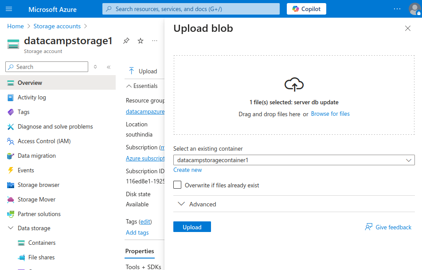Click the blue Upload button
This screenshot has width=422, height=270.
[x=192, y=227]
